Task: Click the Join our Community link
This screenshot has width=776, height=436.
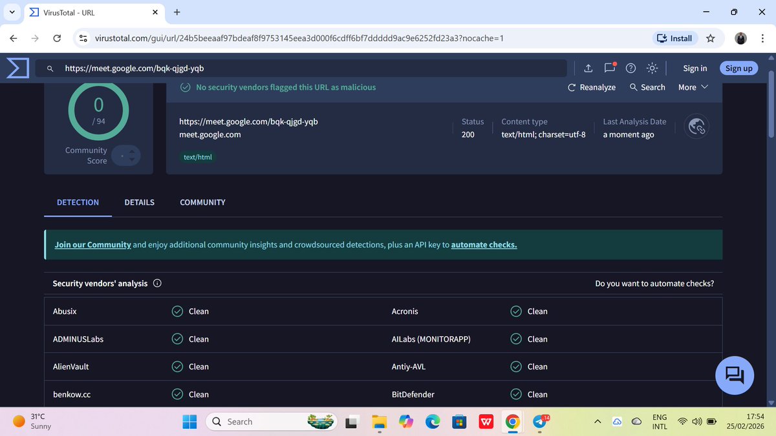Action: coord(92,245)
